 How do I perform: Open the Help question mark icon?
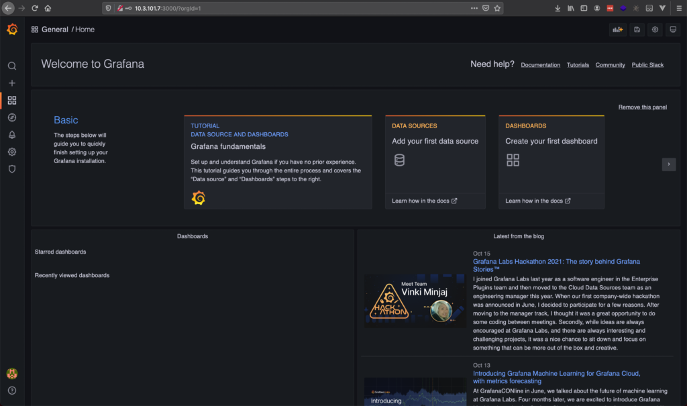(x=12, y=391)
